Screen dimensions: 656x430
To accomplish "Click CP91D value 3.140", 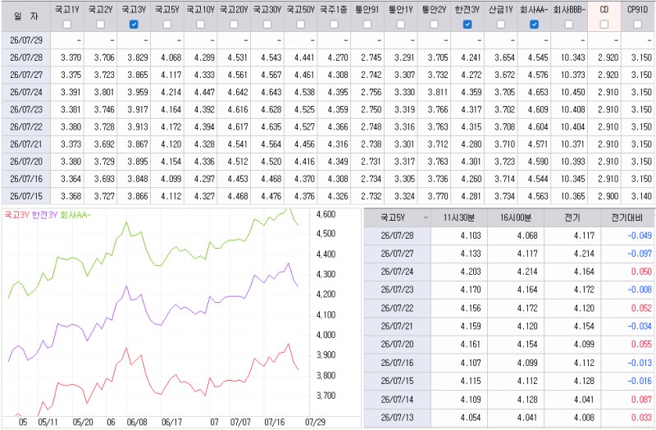I will pyautogui.click(x=641, y=196).
